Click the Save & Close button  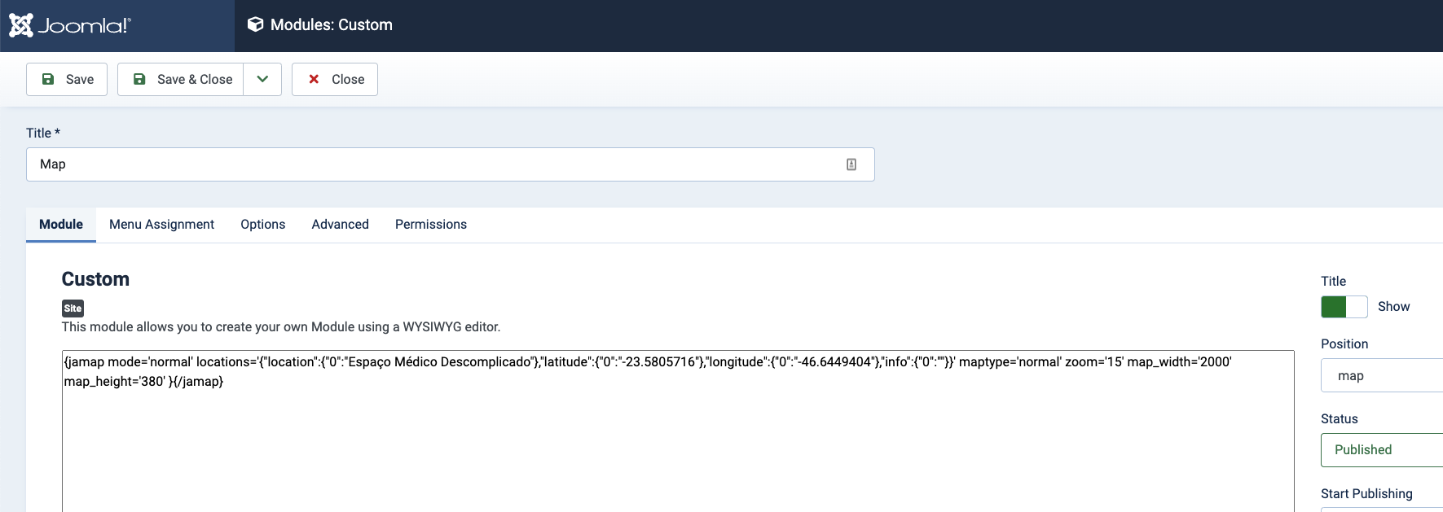click(x=182, y=79)
